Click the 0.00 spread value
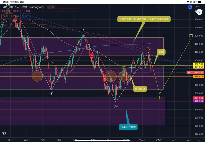 (x=17, y=16)
